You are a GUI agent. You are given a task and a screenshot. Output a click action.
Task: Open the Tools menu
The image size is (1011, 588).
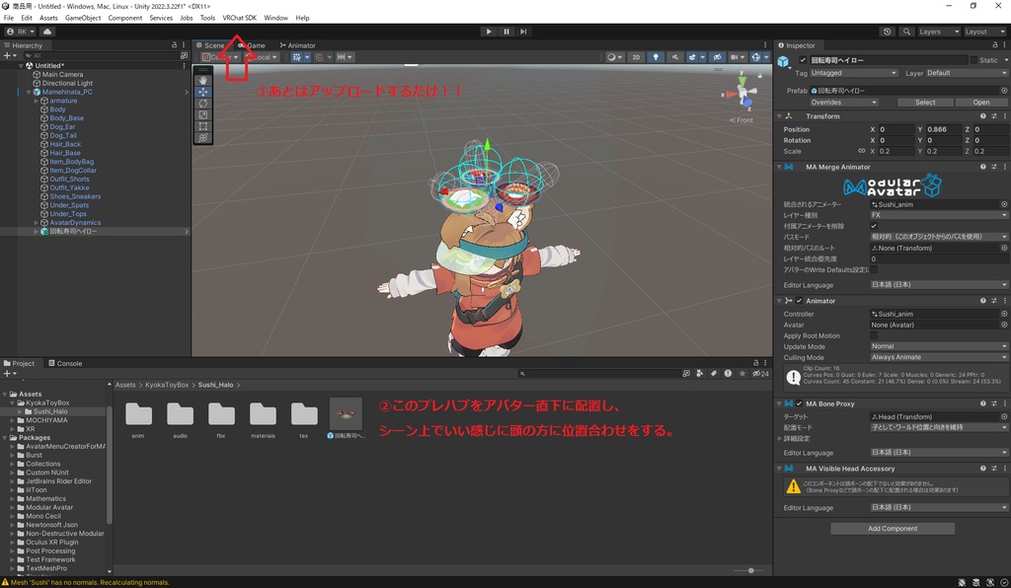click(207, 18)
